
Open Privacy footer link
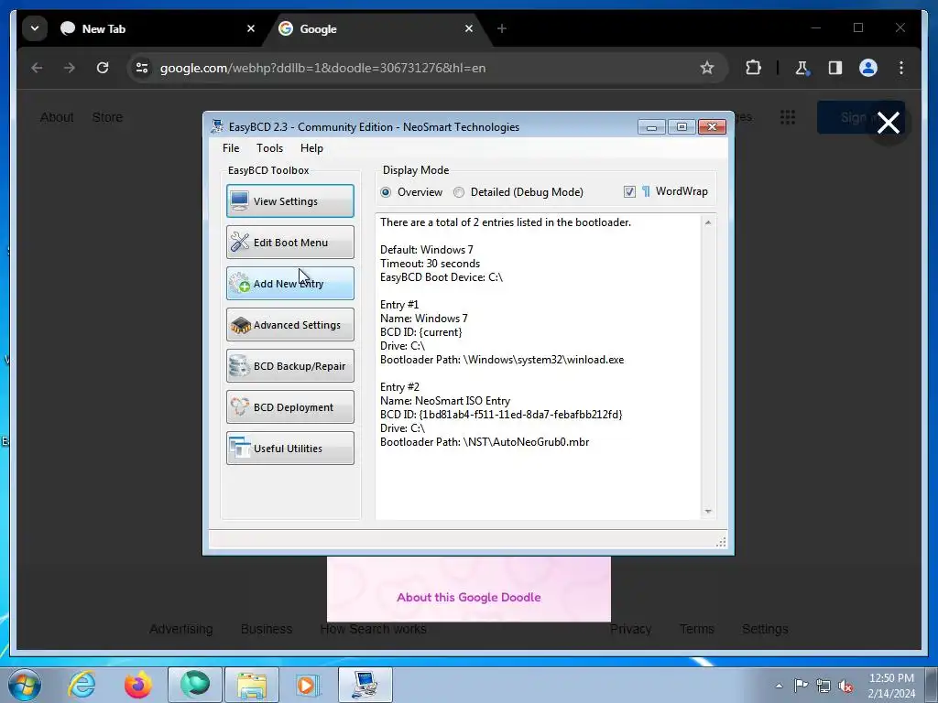pos(630,629)
